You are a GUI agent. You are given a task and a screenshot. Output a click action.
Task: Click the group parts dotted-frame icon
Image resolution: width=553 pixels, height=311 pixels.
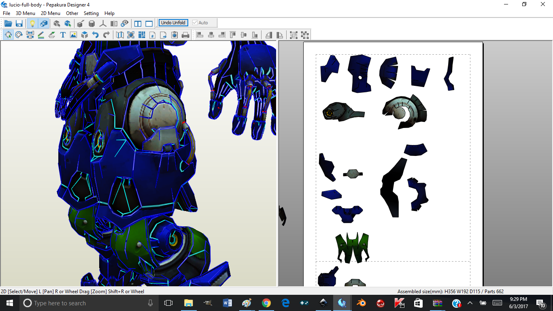(x=294, y=35)
